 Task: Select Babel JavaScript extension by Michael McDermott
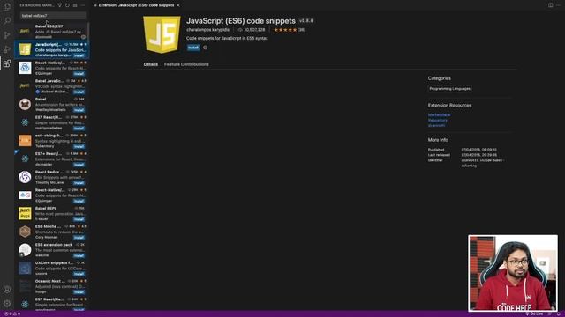pyautogui.click(x=51, y=86)
